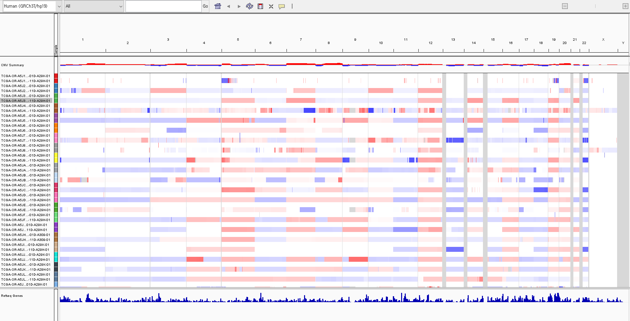The image size is (630, 321).
Task: Select the highlighted TCGA-OR-A5J3...-11D-A29H-01 track
Action: click(x=26, y=101)
